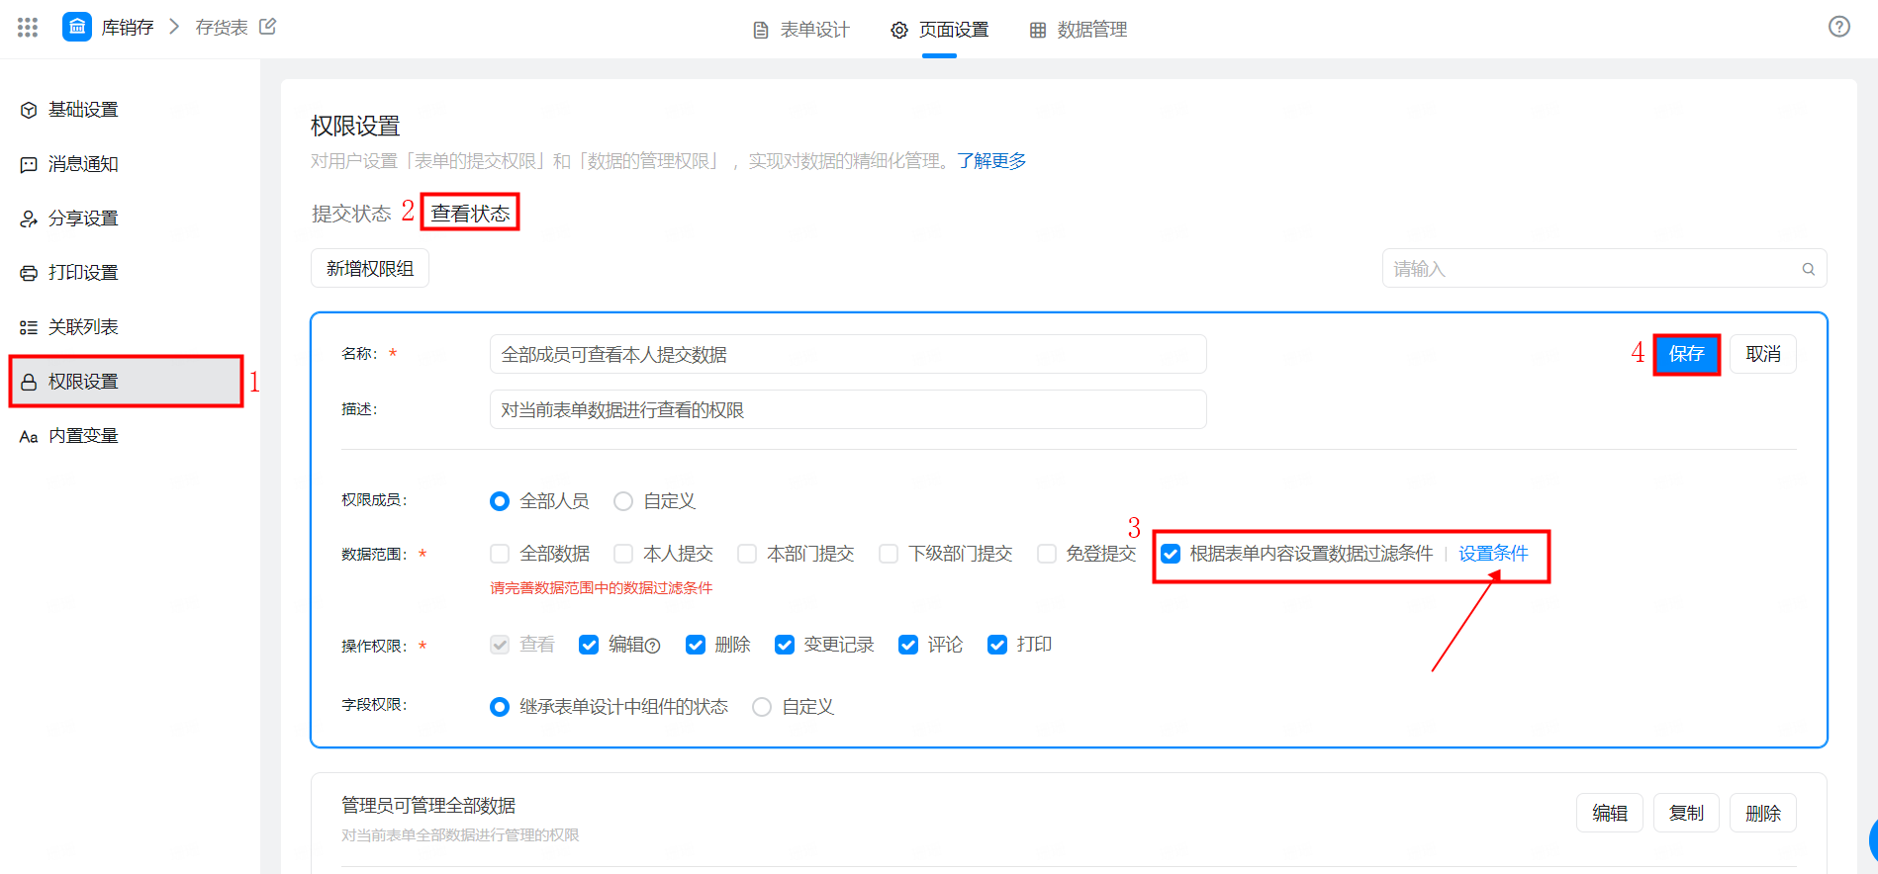Select 自定义 for 字段权限
Image resolution: width=1878 pixels, height=874 pixels.
coord(762,707)
